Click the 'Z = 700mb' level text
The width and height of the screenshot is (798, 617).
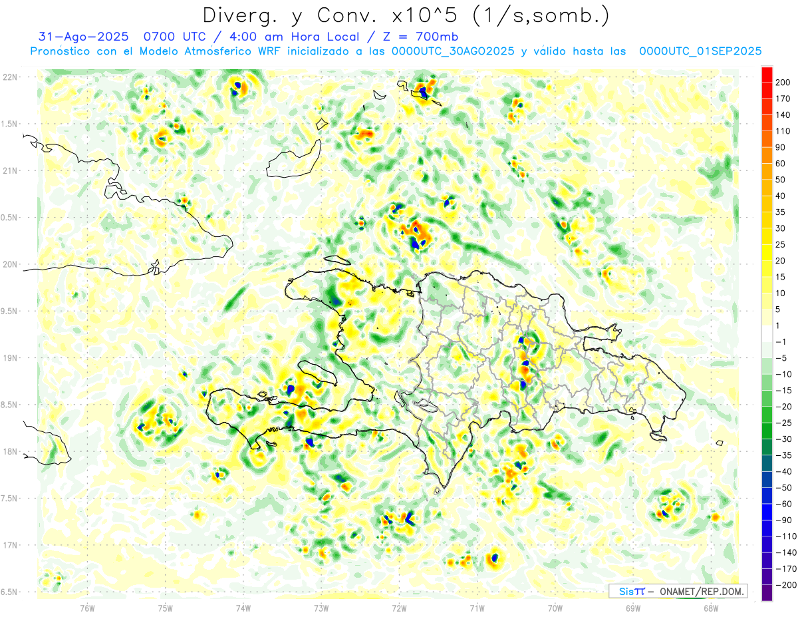tap(421, 36)
